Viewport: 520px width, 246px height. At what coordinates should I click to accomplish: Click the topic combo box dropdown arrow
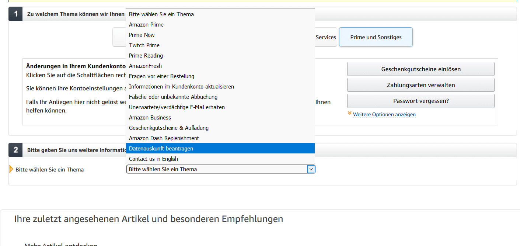[311, 169]
